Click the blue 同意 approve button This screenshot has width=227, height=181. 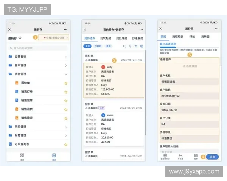coord(212,157)
